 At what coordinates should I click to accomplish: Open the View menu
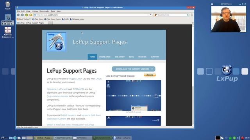[x=28, y=11]
